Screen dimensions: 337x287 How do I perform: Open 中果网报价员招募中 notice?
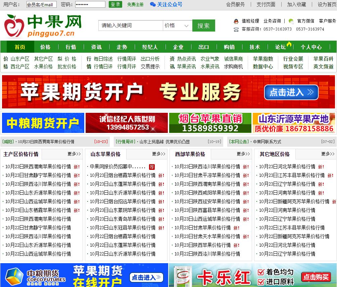[x=117, y=166]
